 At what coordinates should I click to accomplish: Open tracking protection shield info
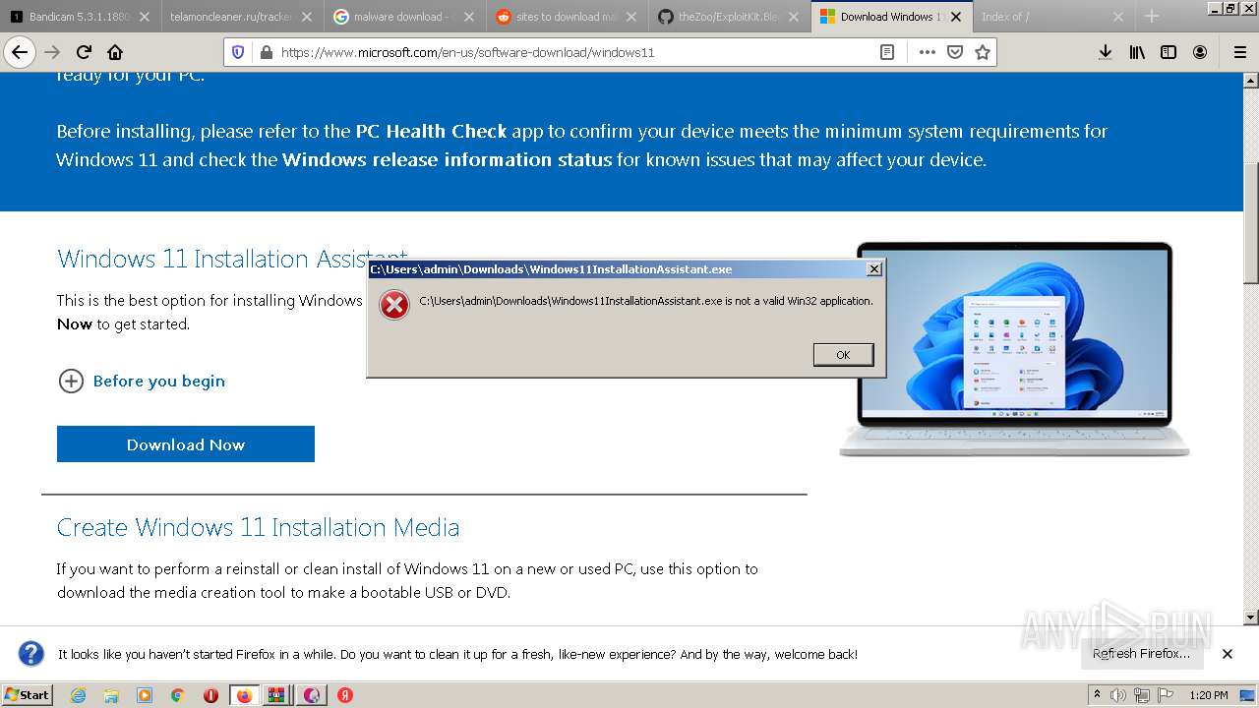coord(238,52)
